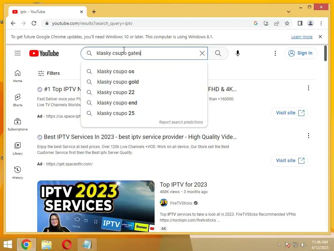
Task: View site info via the padlock icon
Action: [47, 23]
